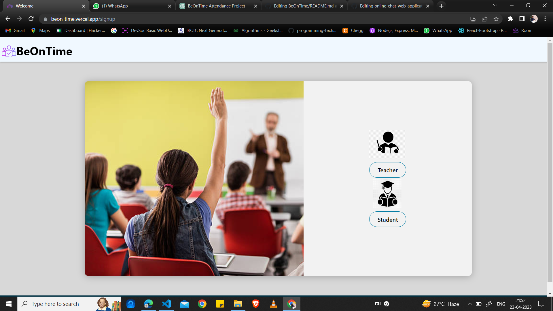Screen dimensions: 553x311
Task: Open Visual Studio Code from taskbar
Action: [x=166, y=304]
